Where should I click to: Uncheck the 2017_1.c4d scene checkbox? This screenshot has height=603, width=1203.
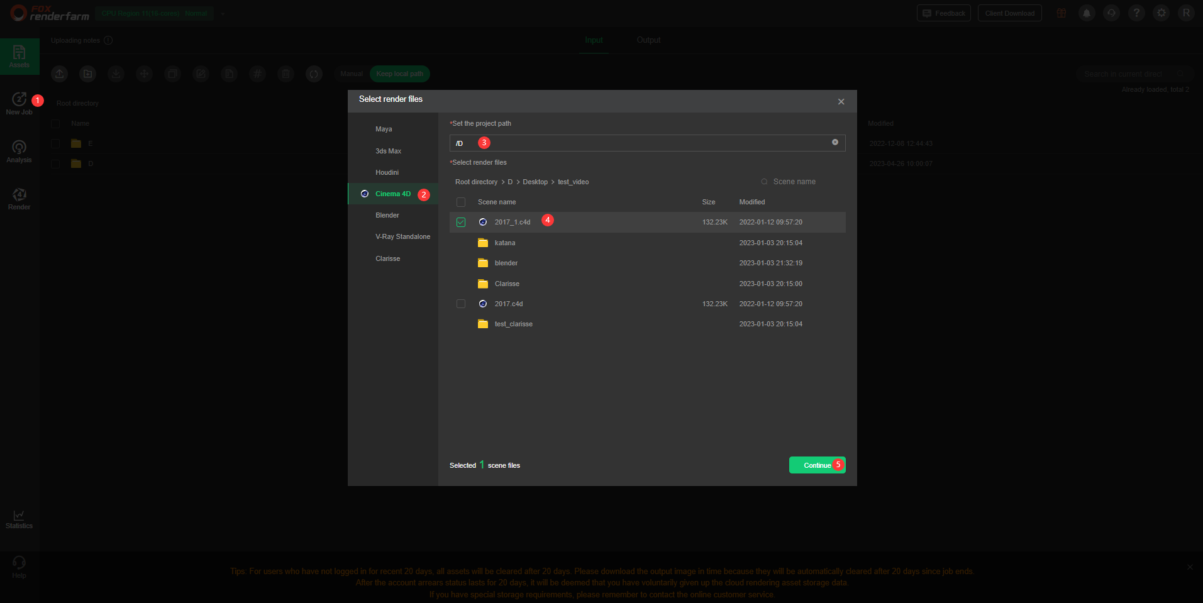point(461,222)
